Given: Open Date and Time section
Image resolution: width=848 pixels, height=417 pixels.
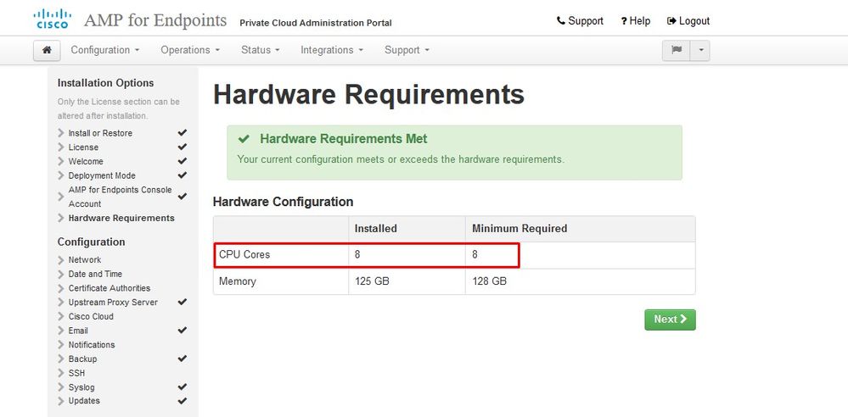Looking at the screenshot, I should click(x=95, y=274).
